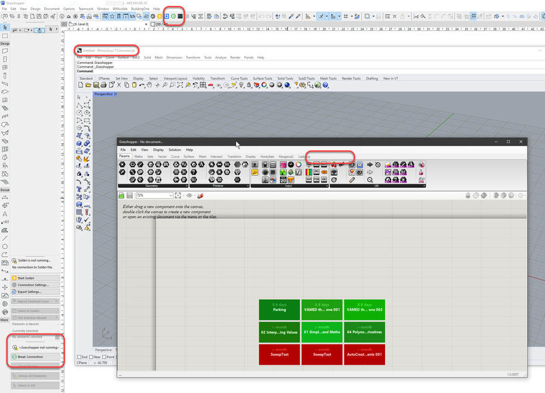Click Rhino pointer select tool in left sidebar
Viewport: 545px width, 393px height.
(79, 97)
